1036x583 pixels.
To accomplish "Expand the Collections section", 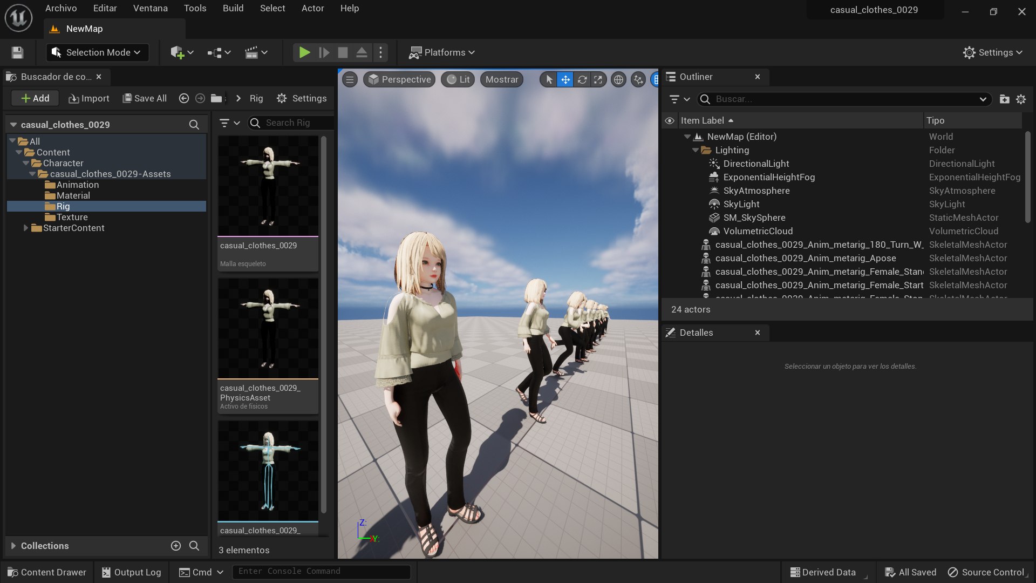I will click(13, 546).
